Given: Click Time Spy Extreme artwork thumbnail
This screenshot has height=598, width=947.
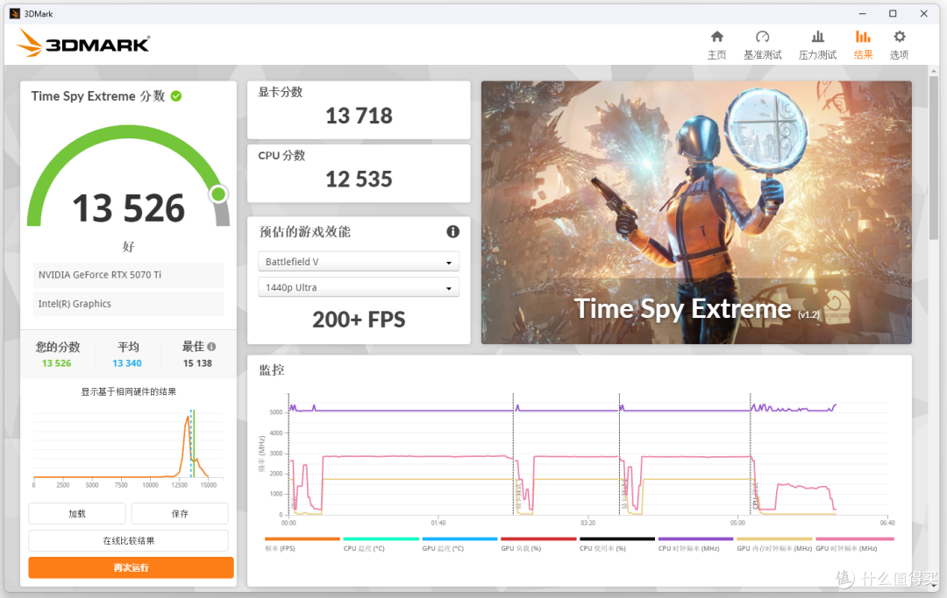Looking at the screenshot, I should [x=696, y=213].
